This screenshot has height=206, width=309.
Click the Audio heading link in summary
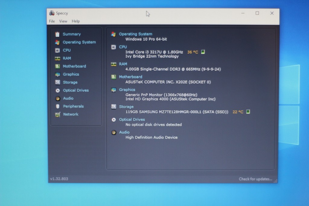click(124, 132)
